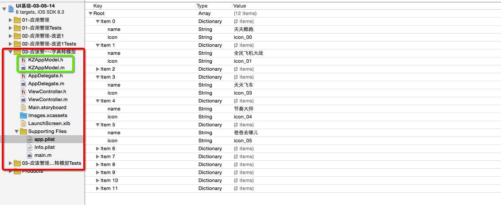Expand the 01-应用管理 folder
This screenshot has height=205, width=501.
[x=11, y=20]
